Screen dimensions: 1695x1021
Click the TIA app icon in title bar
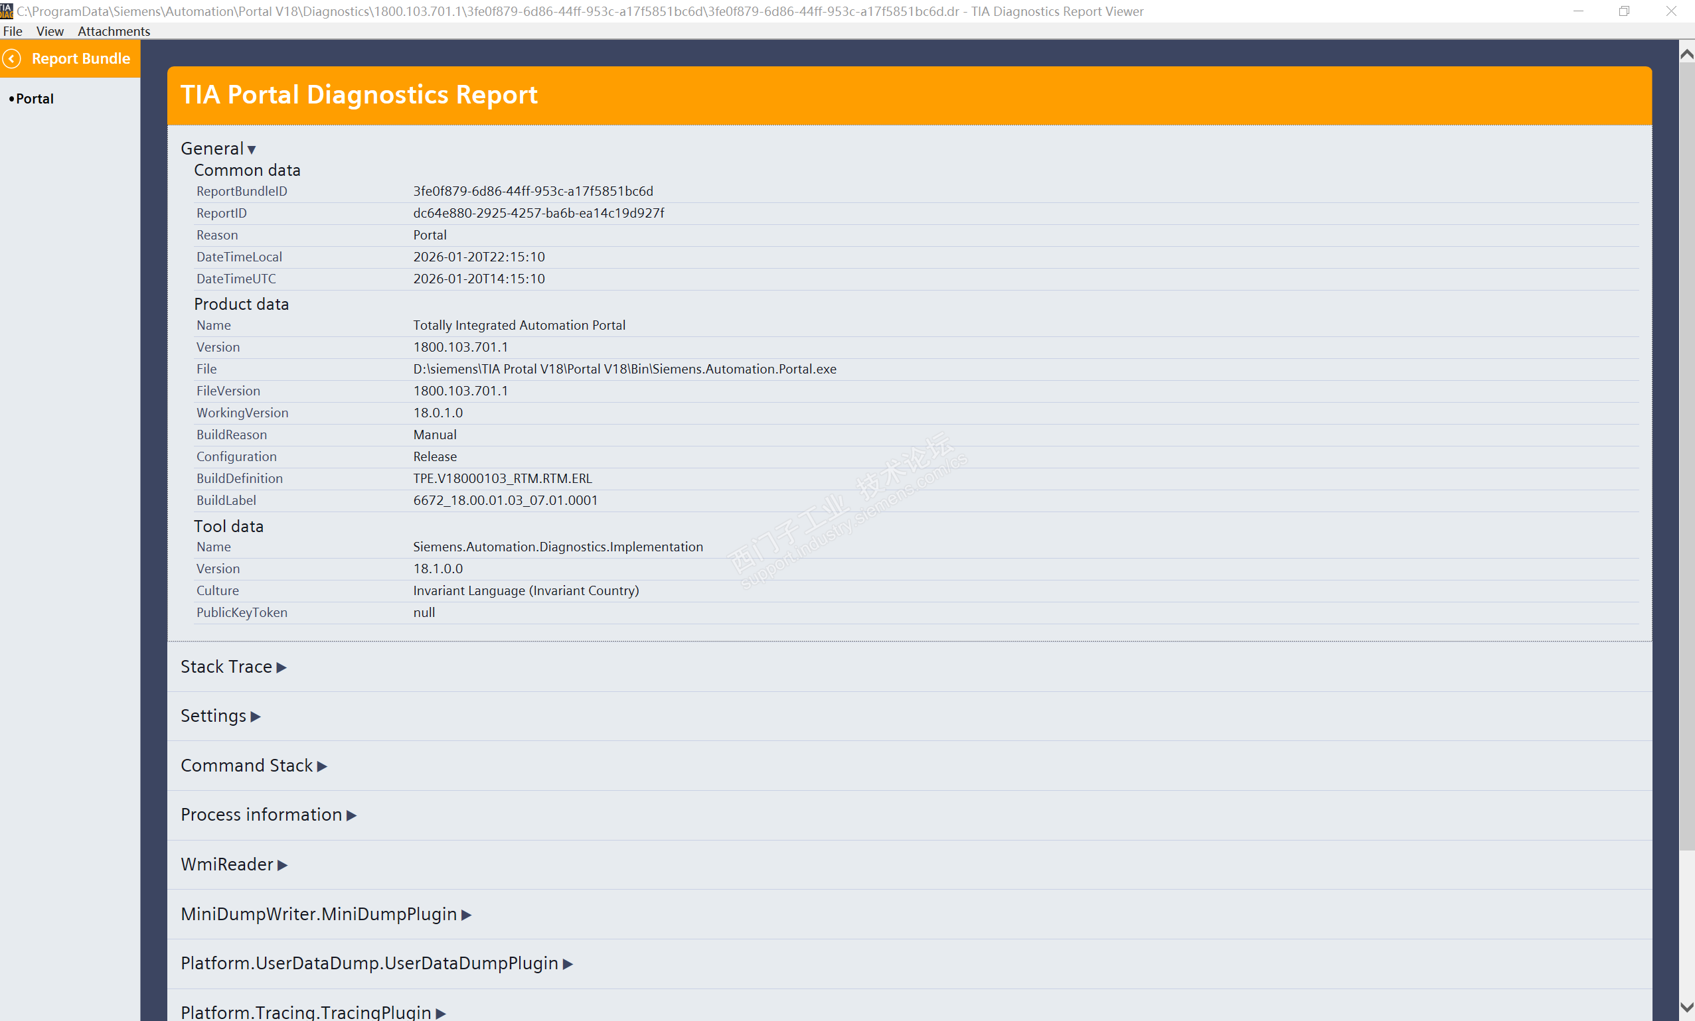[7, 11]
